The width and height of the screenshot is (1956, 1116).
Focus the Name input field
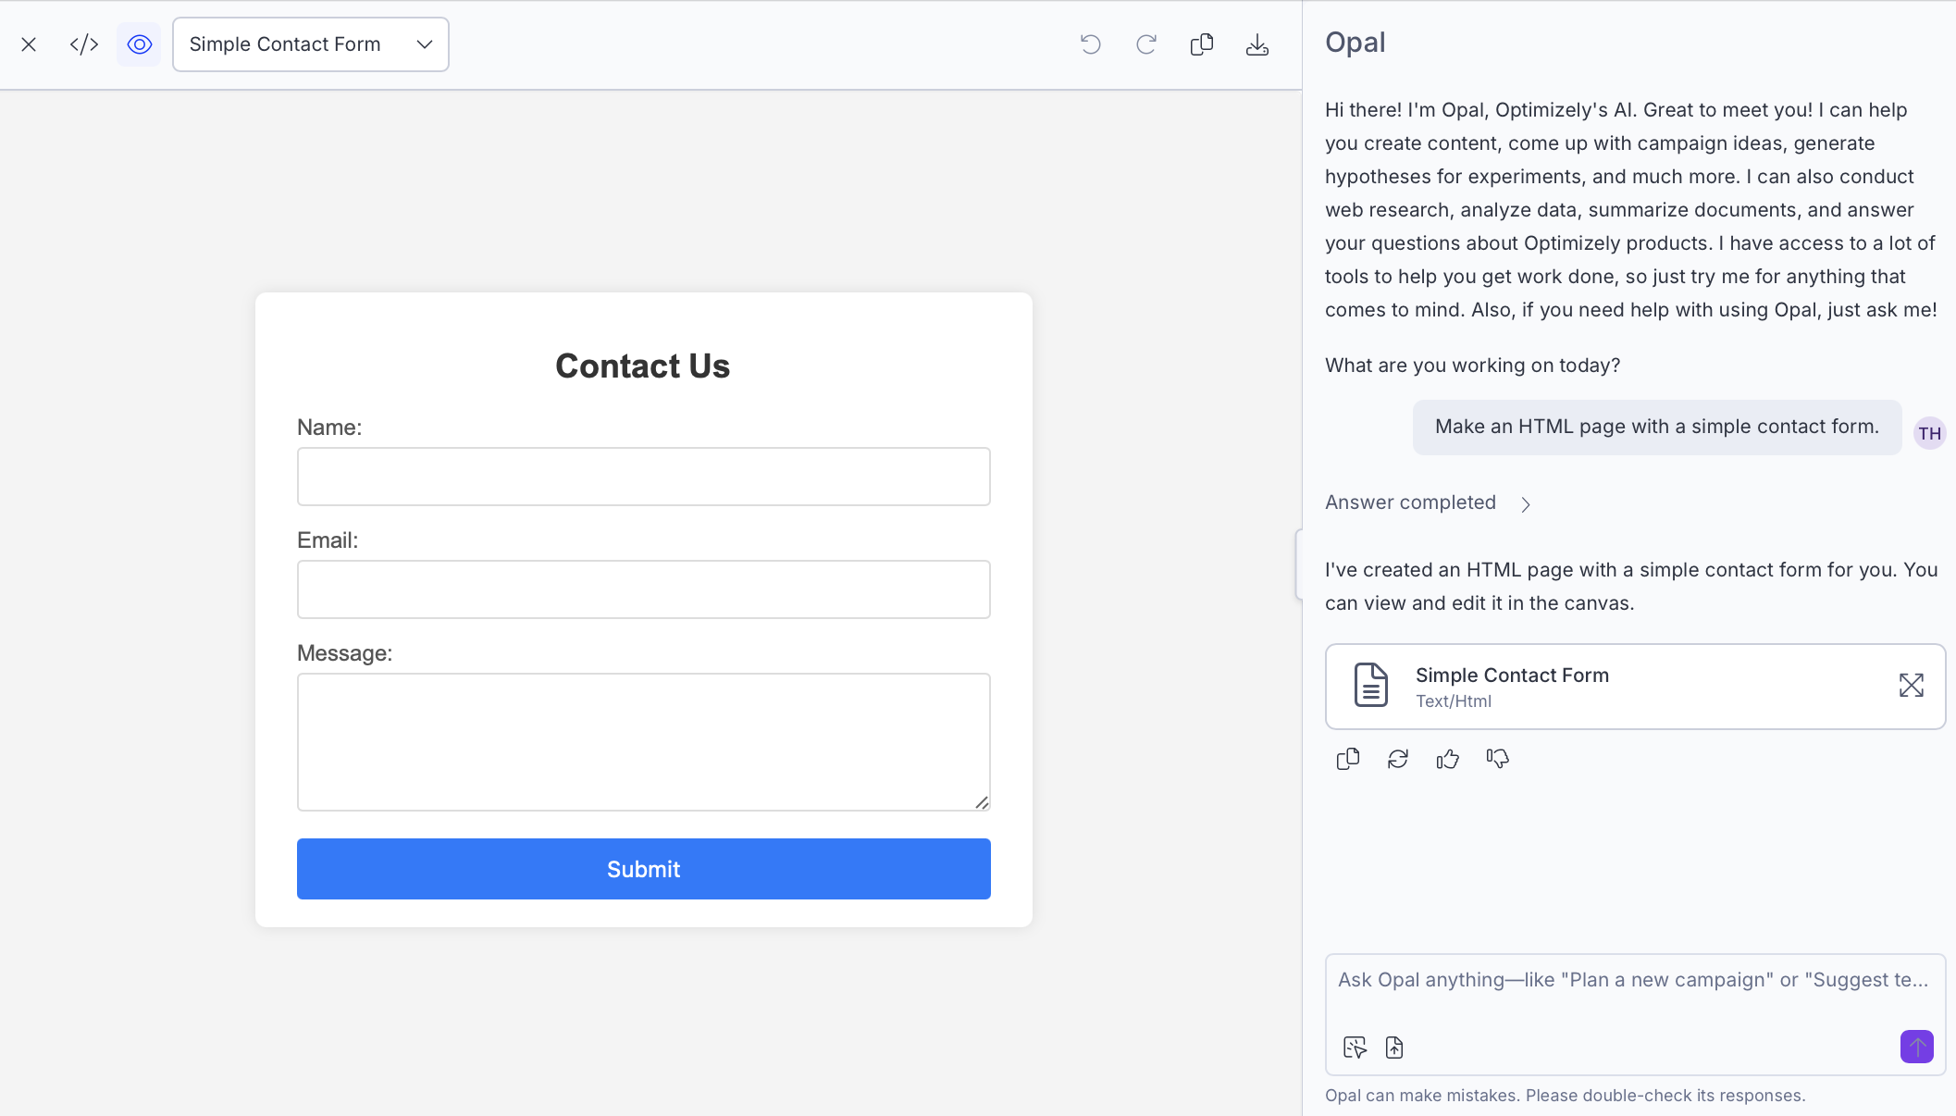(x=643, y=477)
